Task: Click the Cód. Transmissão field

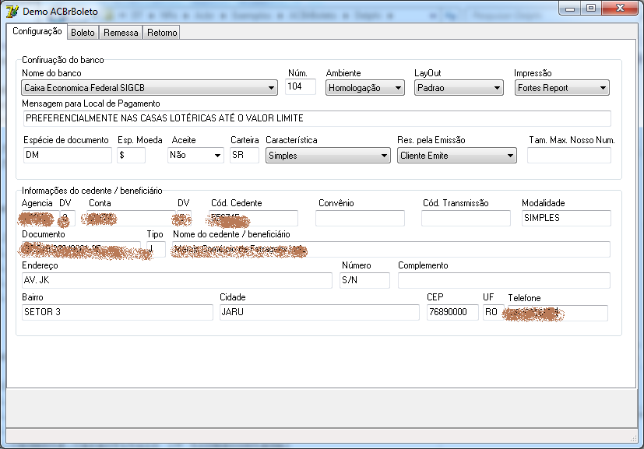Action: [x=466, y=219]
